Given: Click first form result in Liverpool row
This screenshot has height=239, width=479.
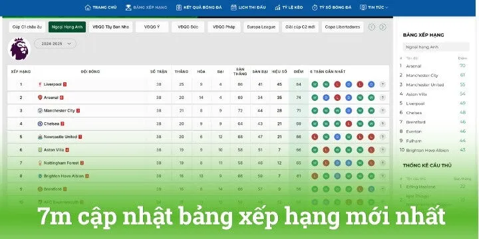Looking at the screenshot, I should [315, 84].
